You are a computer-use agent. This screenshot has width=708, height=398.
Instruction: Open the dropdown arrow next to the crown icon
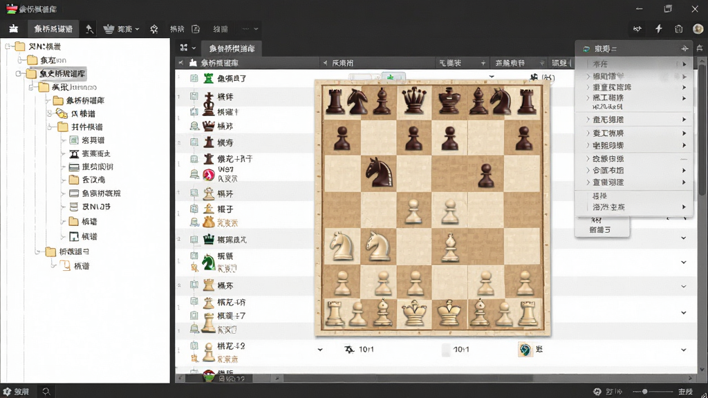coord(138,29)
